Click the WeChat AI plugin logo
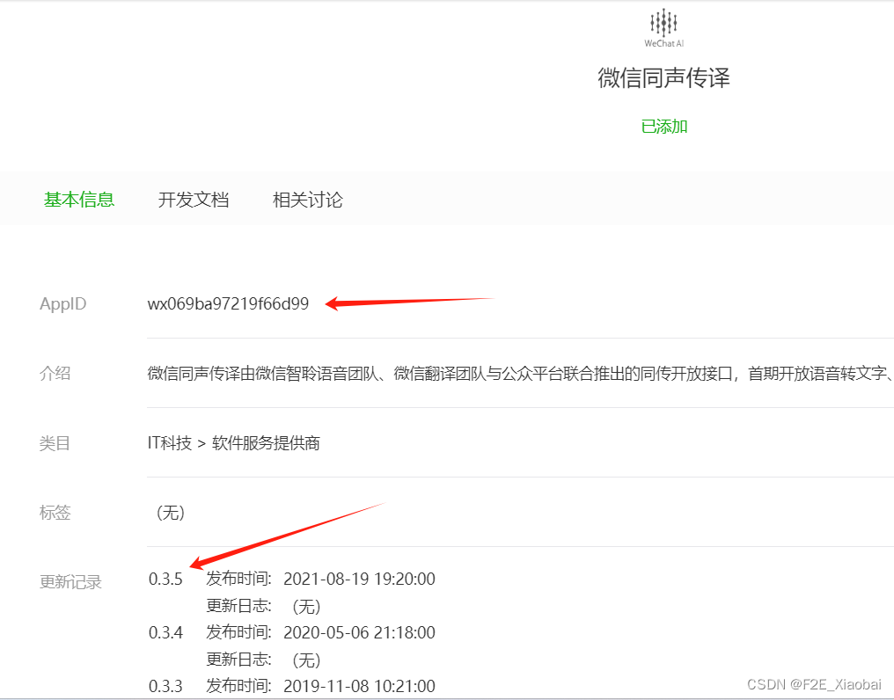This screenshot has height=700, width=894. tap(663, 27)
